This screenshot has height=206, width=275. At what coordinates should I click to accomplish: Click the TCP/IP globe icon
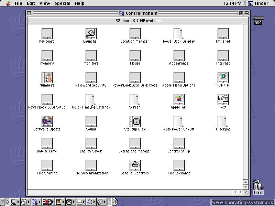pyautogui.click(x=223, y=78)
